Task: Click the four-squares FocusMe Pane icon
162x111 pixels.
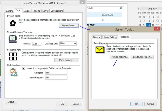Action: click(13, 56)
